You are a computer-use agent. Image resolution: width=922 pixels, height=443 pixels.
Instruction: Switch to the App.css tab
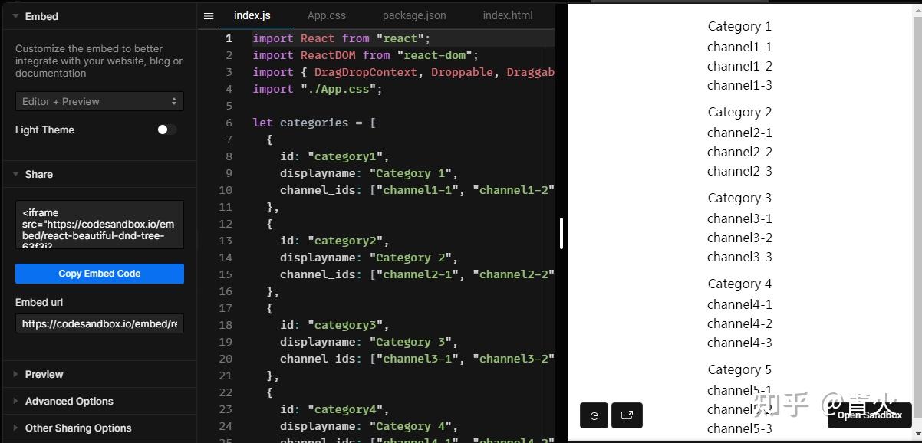click(327, 15)
